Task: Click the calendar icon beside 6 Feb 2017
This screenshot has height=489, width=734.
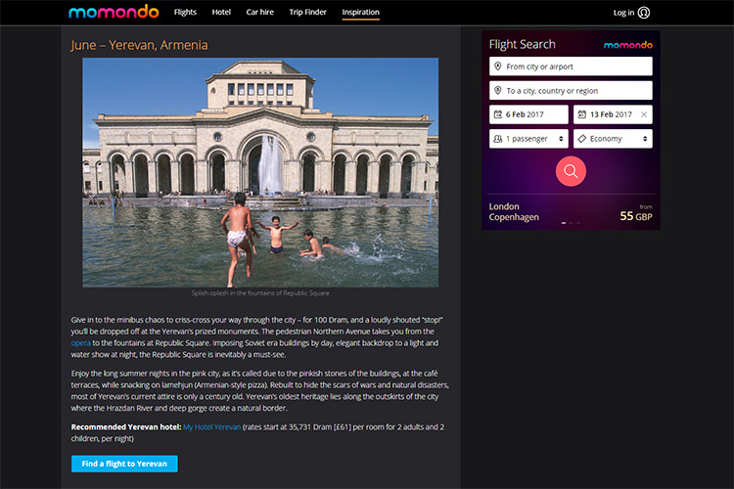Action: pyautogui.click(x=497, y=114)
